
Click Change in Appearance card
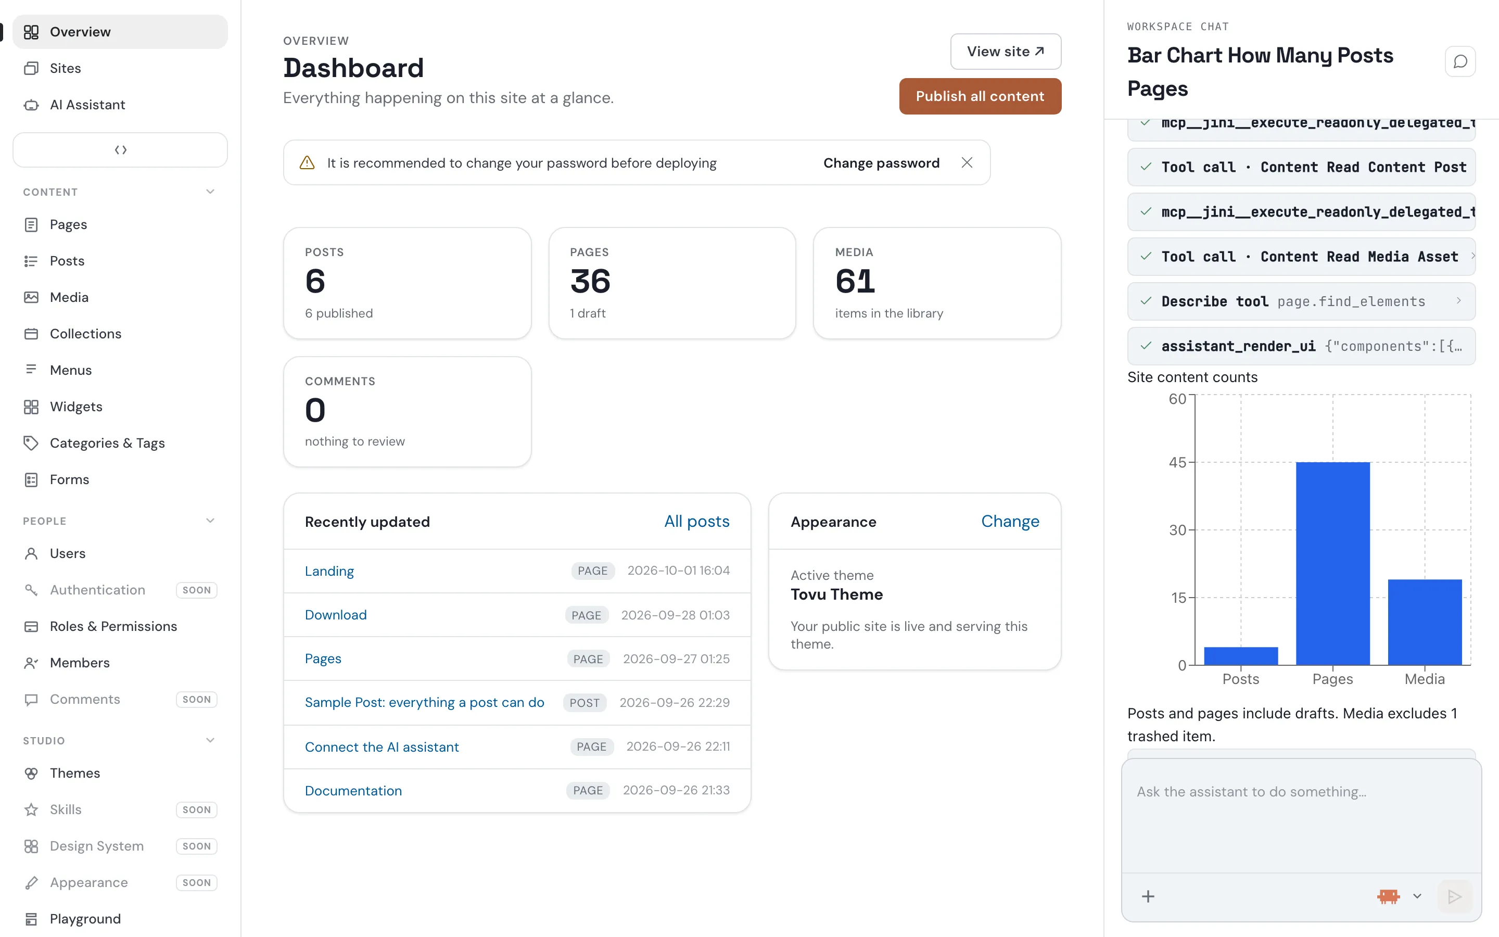click(x=1010, y=521)
